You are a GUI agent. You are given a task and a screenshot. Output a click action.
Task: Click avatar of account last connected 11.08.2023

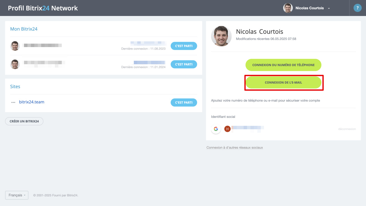[x=15, y=46]
